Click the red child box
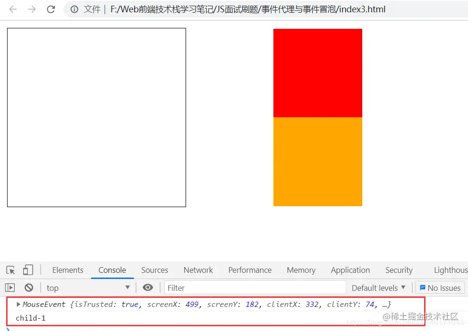468x331 pixels. [x=317, y=73]
